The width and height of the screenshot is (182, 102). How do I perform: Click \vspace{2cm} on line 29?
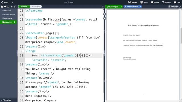tap(36, 46)
